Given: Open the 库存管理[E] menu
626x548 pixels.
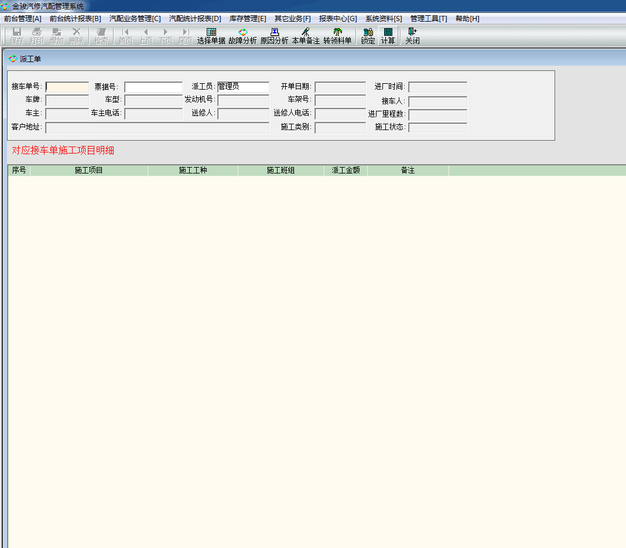Looking at the screenshot, I should tap(248, 19).
